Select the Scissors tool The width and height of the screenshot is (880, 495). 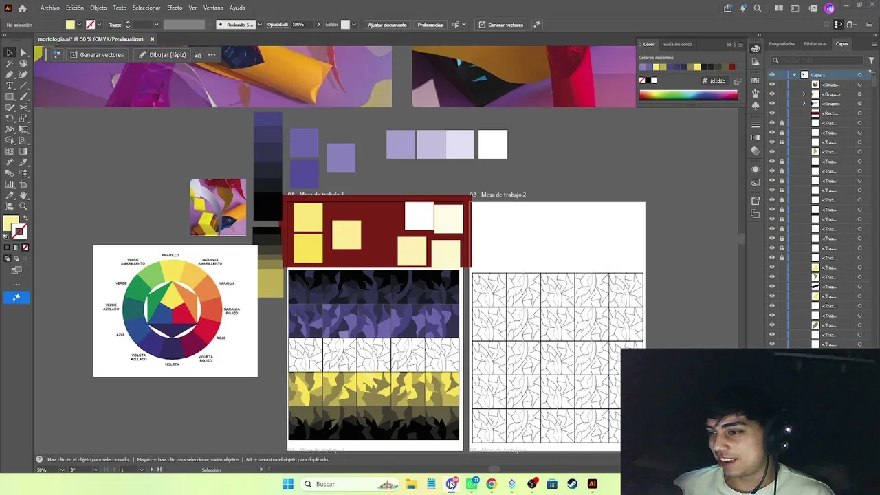(x=23, y=107)
